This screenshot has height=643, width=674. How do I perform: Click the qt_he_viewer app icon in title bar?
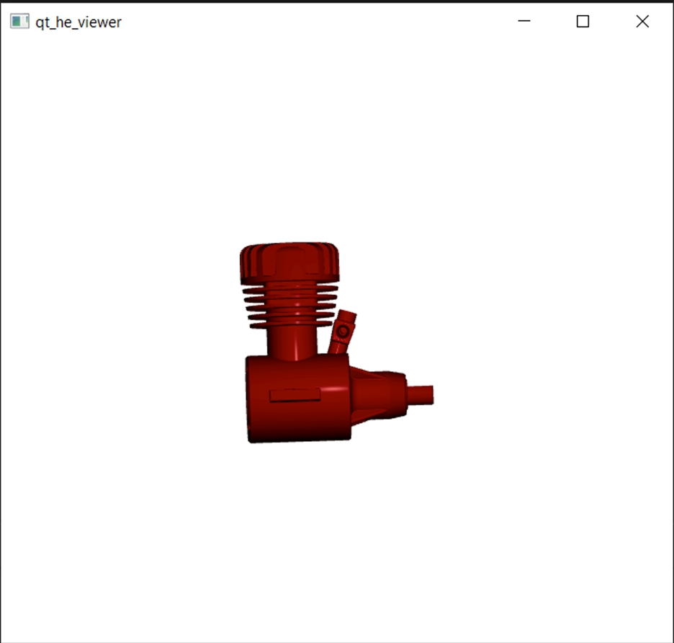point(19,22)
